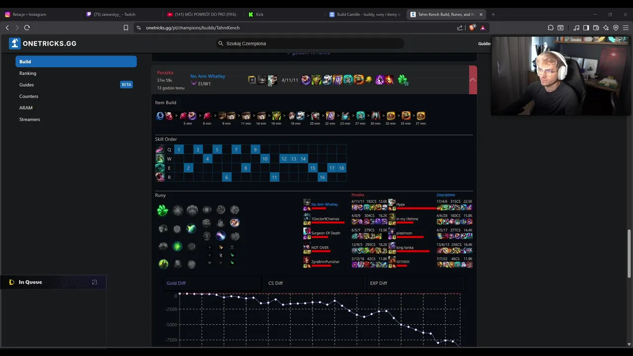633x356 pixels.
Task: Collapse the match details with red arrow
Action: click(x=473, y=80)
